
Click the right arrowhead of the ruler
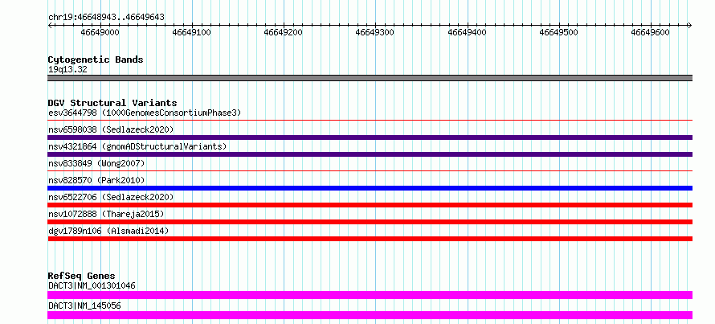(x=690, y=26)
